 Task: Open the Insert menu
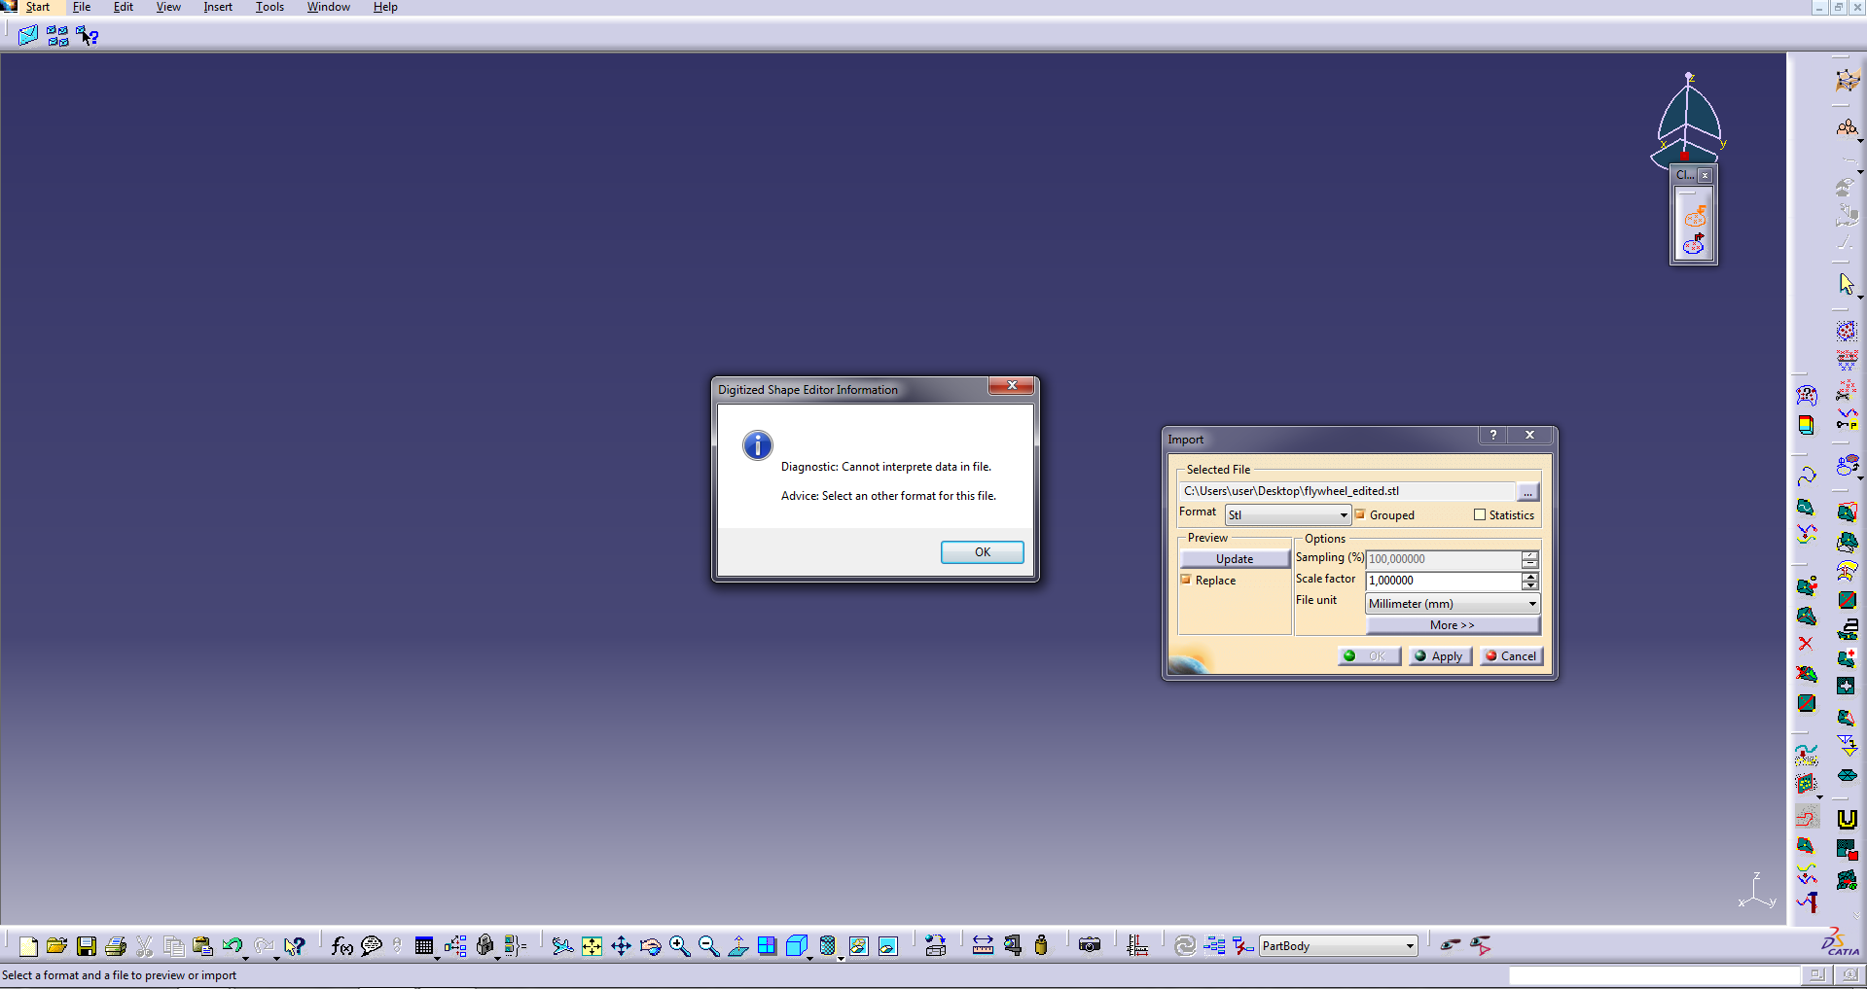click(x=218, y=7)
